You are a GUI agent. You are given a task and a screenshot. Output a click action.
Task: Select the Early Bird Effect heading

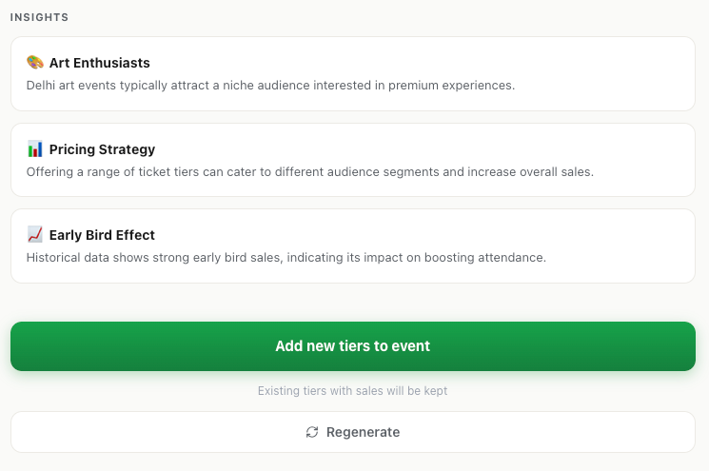click(102, 235)
